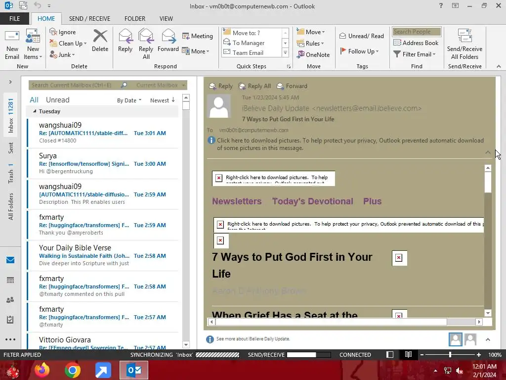Toggle the first people pane contact photo
The image size is (506, 380).
point(455,339)
